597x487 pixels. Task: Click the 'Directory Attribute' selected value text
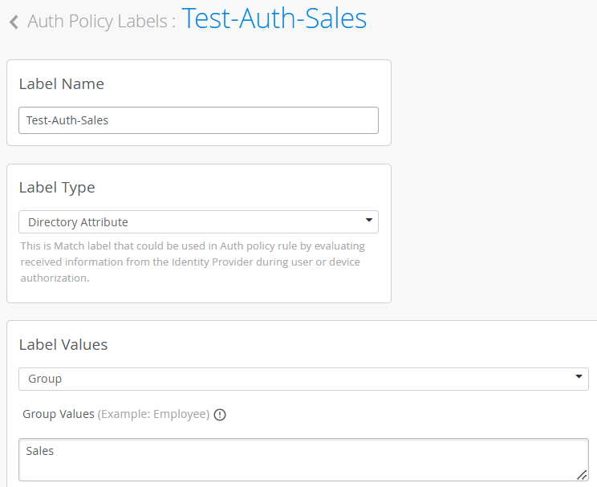tap(78, 222)
